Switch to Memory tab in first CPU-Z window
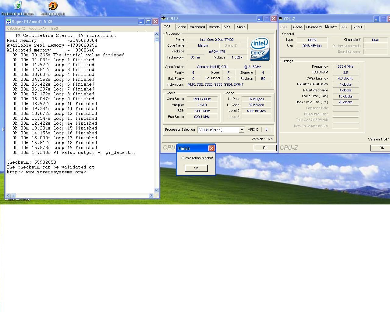The image size is (390, 312). click(214, 27)
